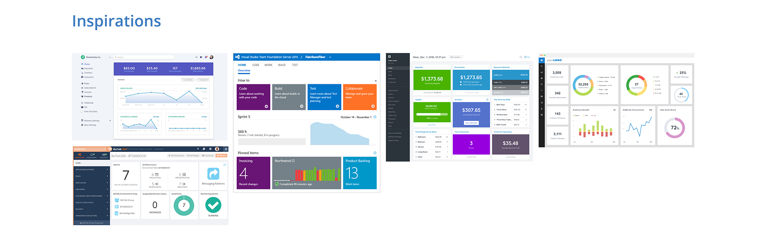Viewport: 766px width, 241px height.
Task: Click the BizTalk360 help question mark icon
Action: pos(198,149)
